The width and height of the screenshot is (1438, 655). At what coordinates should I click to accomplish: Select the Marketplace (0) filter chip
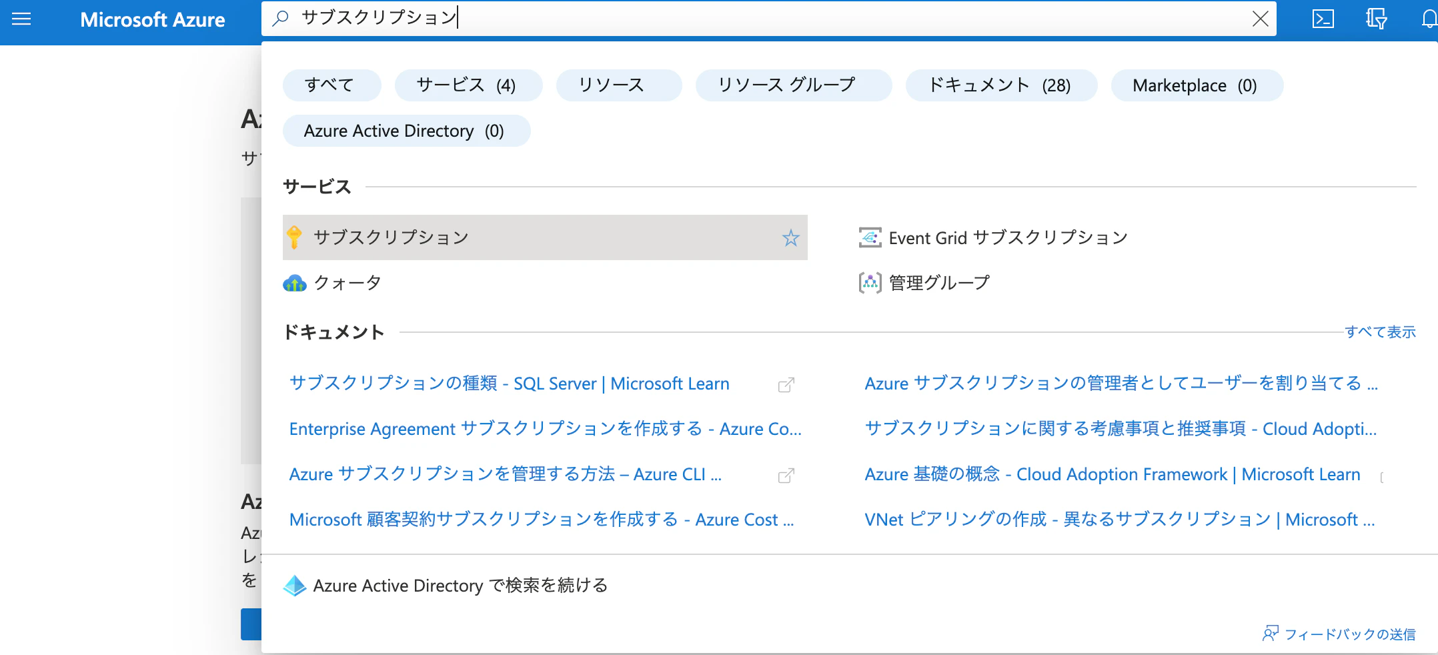click(x=1197, y=85)
